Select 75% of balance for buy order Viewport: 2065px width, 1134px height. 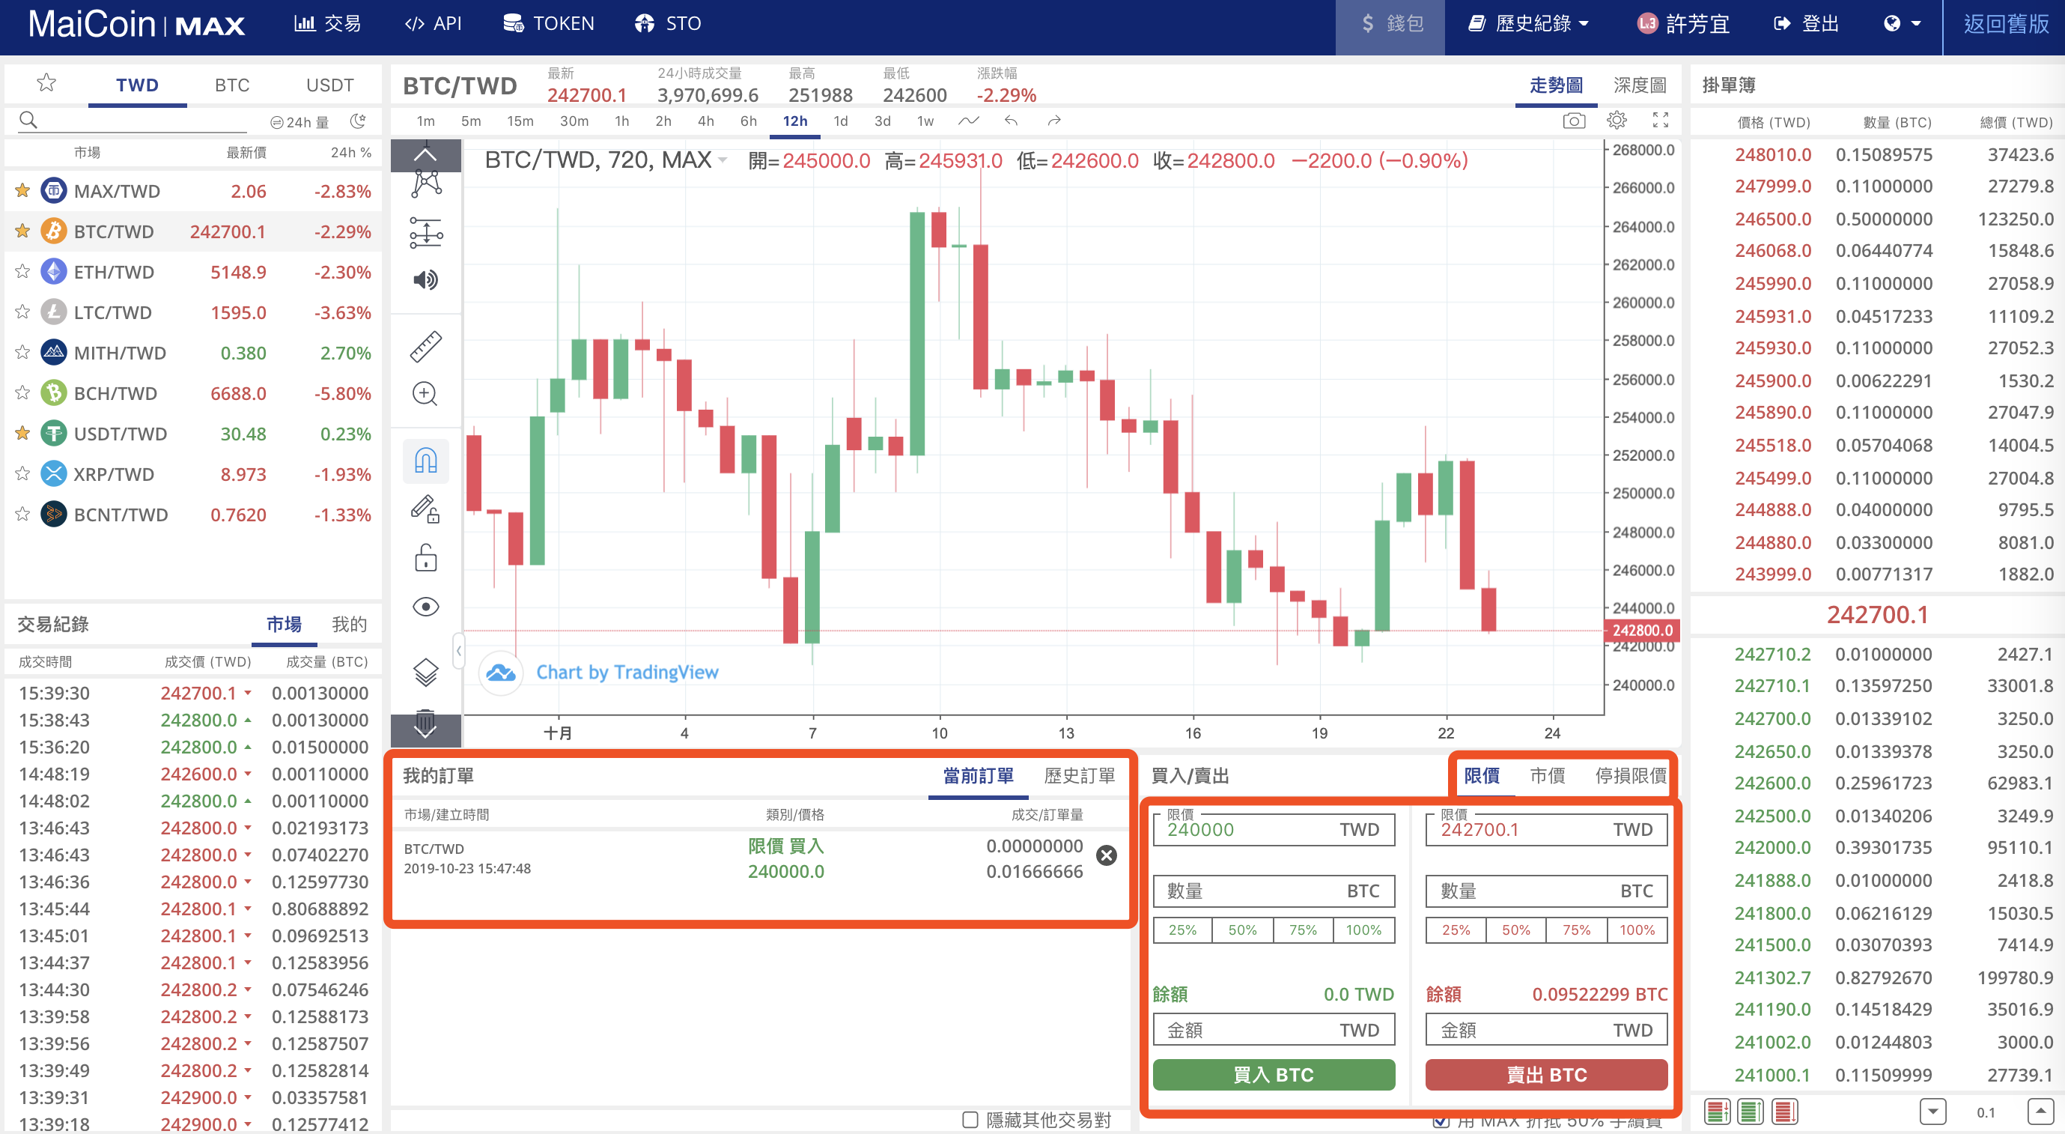(1302, 930)
